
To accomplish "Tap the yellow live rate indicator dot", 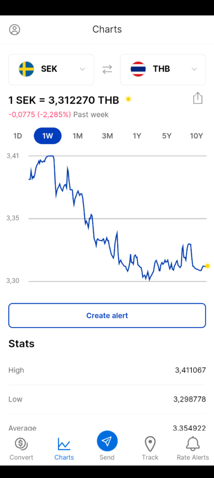I will click(x=128, y=99).
